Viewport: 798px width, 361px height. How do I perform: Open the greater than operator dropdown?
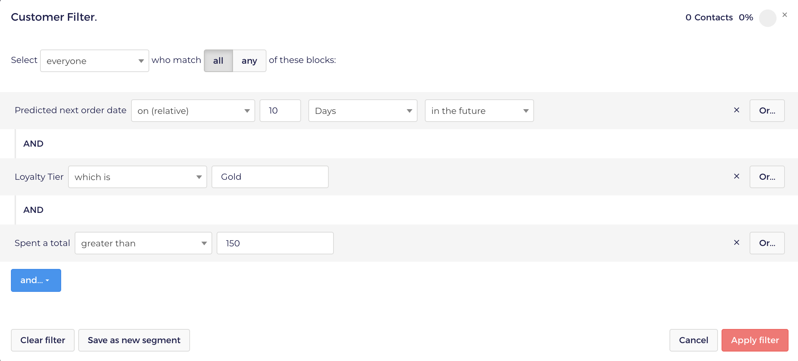click(143, 243)
